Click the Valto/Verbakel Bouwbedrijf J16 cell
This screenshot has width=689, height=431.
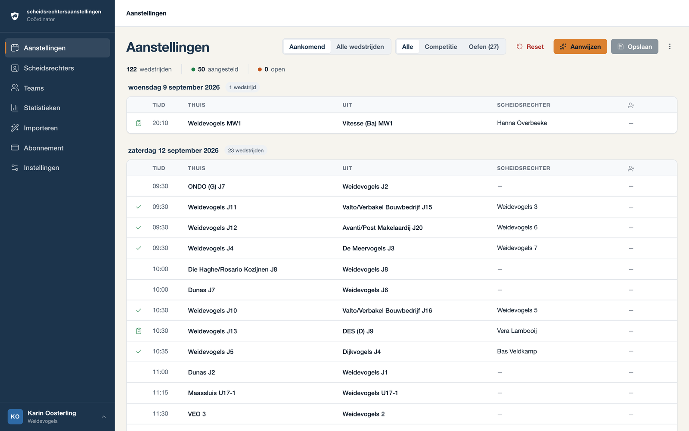click(x=387, y=310)
